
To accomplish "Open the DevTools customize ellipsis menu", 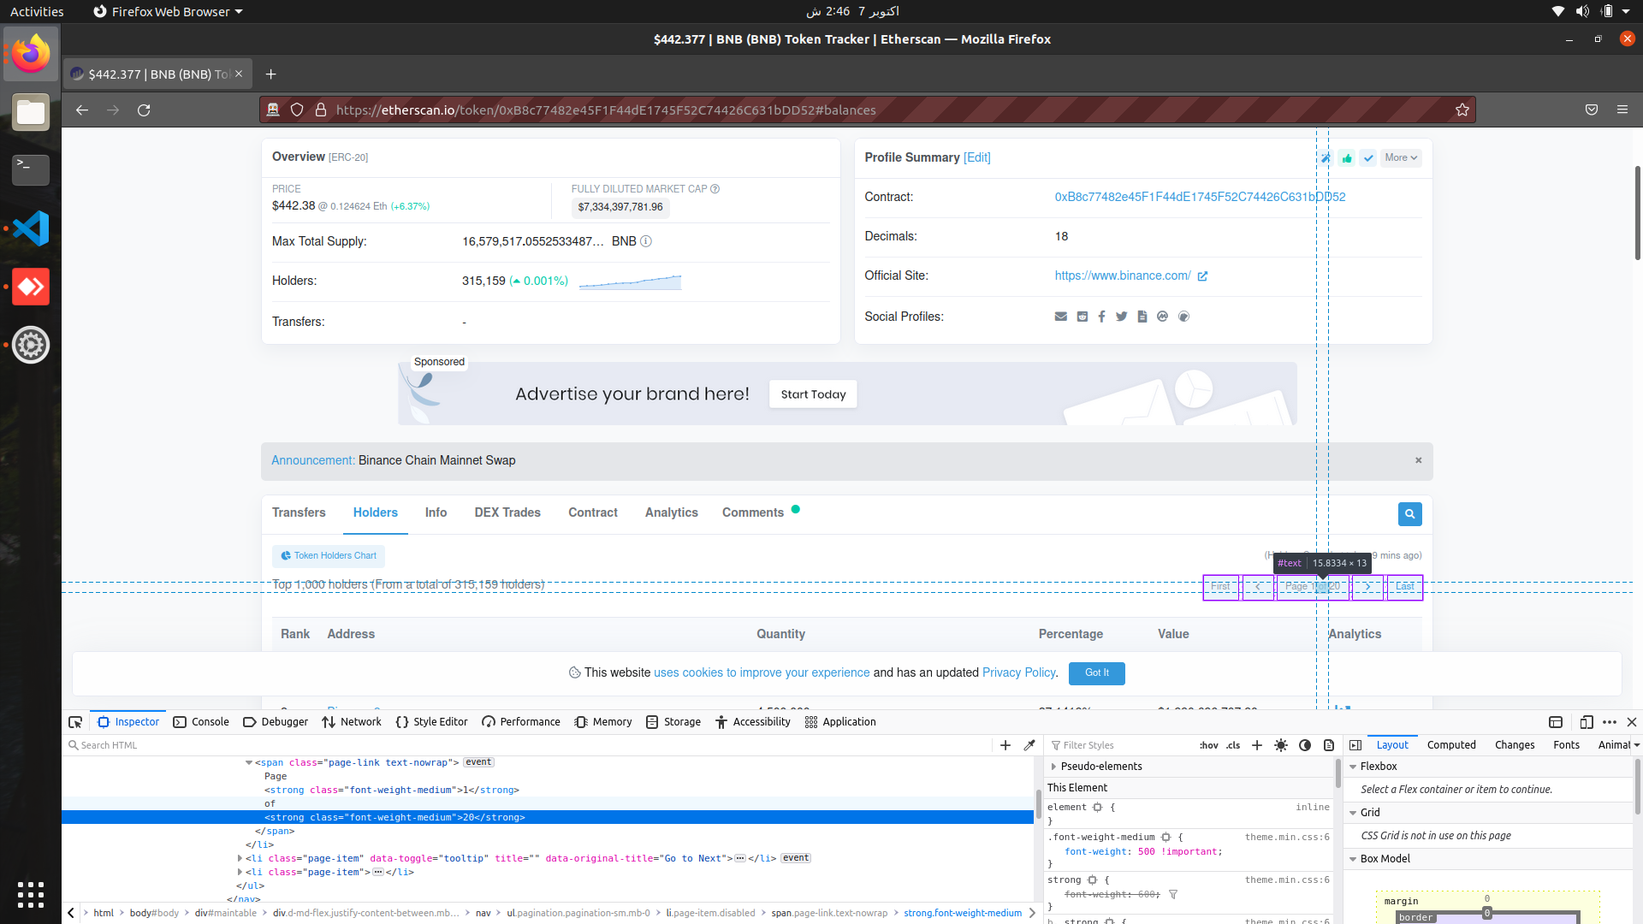I will pos(1610,722).
